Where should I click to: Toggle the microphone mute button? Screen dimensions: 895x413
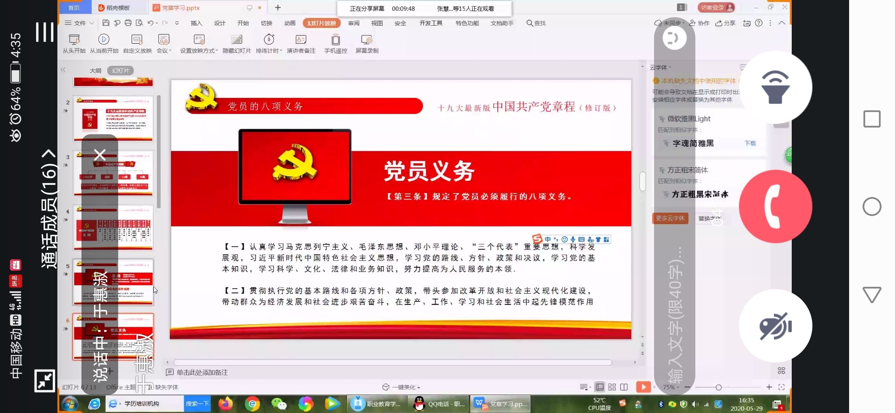point(775,326)
